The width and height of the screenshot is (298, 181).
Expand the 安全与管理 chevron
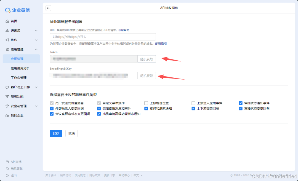click(36, 106)
